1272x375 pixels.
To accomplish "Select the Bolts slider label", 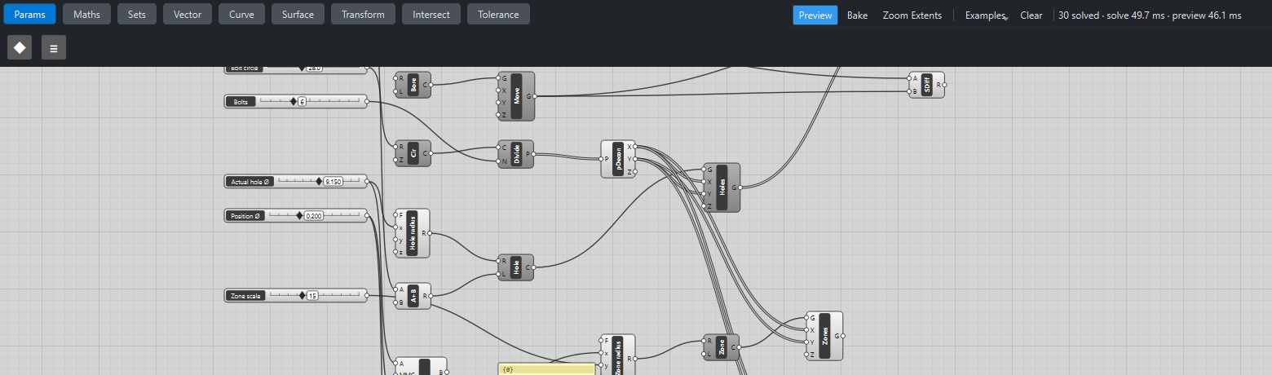I will 241,101.
